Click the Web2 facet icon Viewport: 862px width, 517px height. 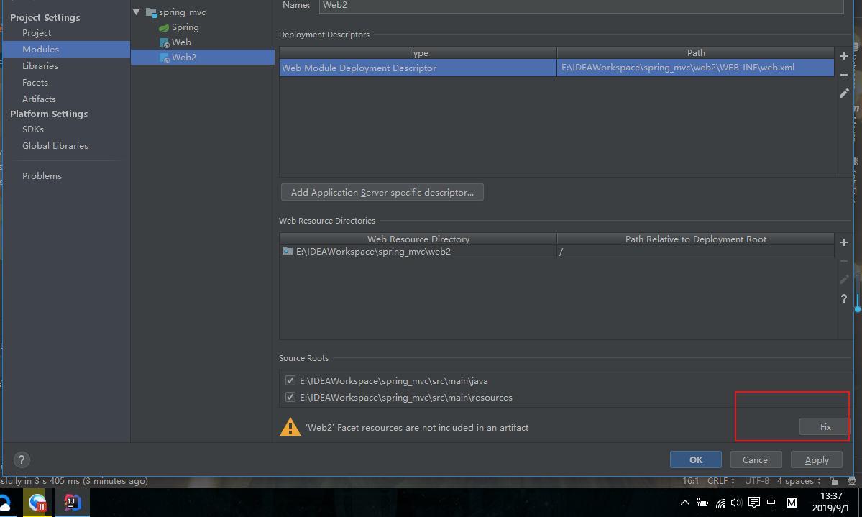pyautogui.click(x=164, y=58)
